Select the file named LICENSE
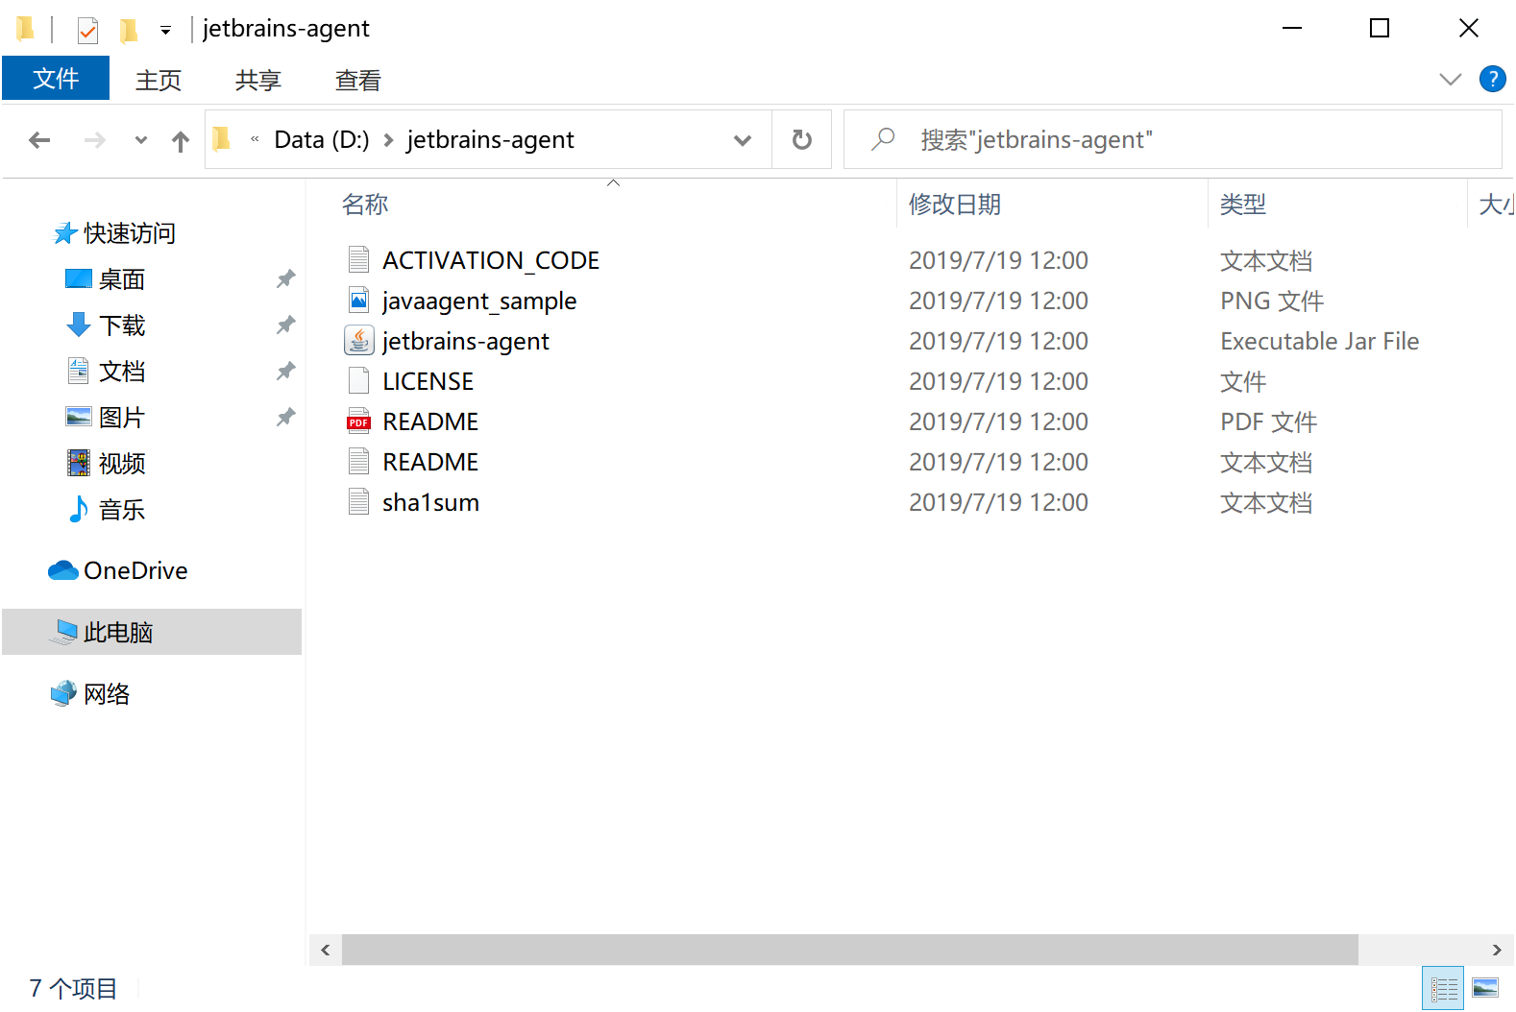Viewport: 1516px width, 1012px height. coord(428,381)
